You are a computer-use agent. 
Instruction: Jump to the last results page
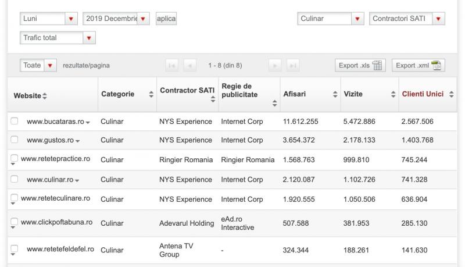click(294, 66)
